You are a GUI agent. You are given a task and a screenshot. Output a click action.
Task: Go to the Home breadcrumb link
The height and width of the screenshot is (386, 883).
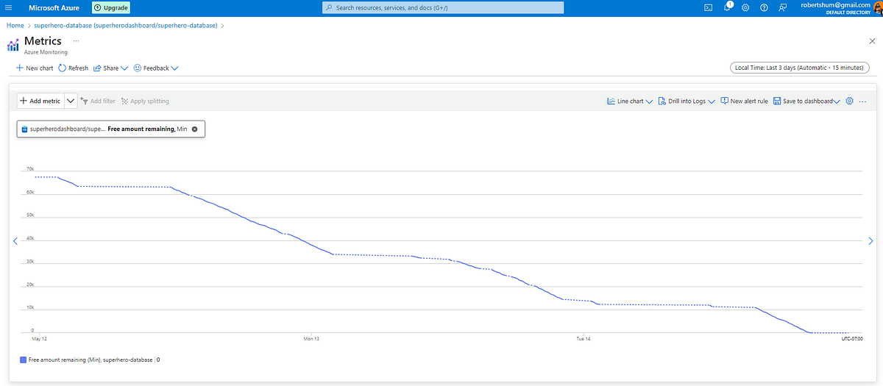click(x=15, y=25)
